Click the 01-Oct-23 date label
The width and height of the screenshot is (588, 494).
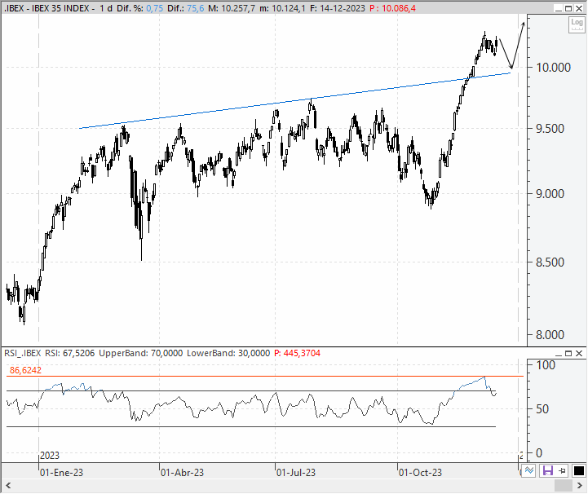(420, 473)
